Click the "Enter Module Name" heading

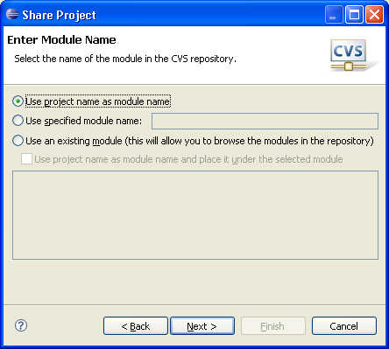pos(61,40)
